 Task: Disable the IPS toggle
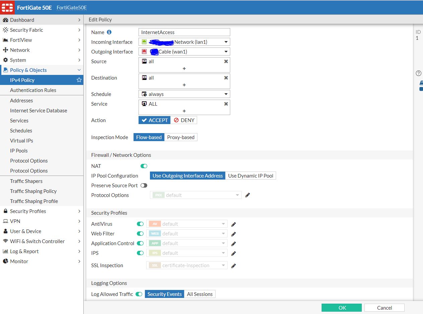140,253
